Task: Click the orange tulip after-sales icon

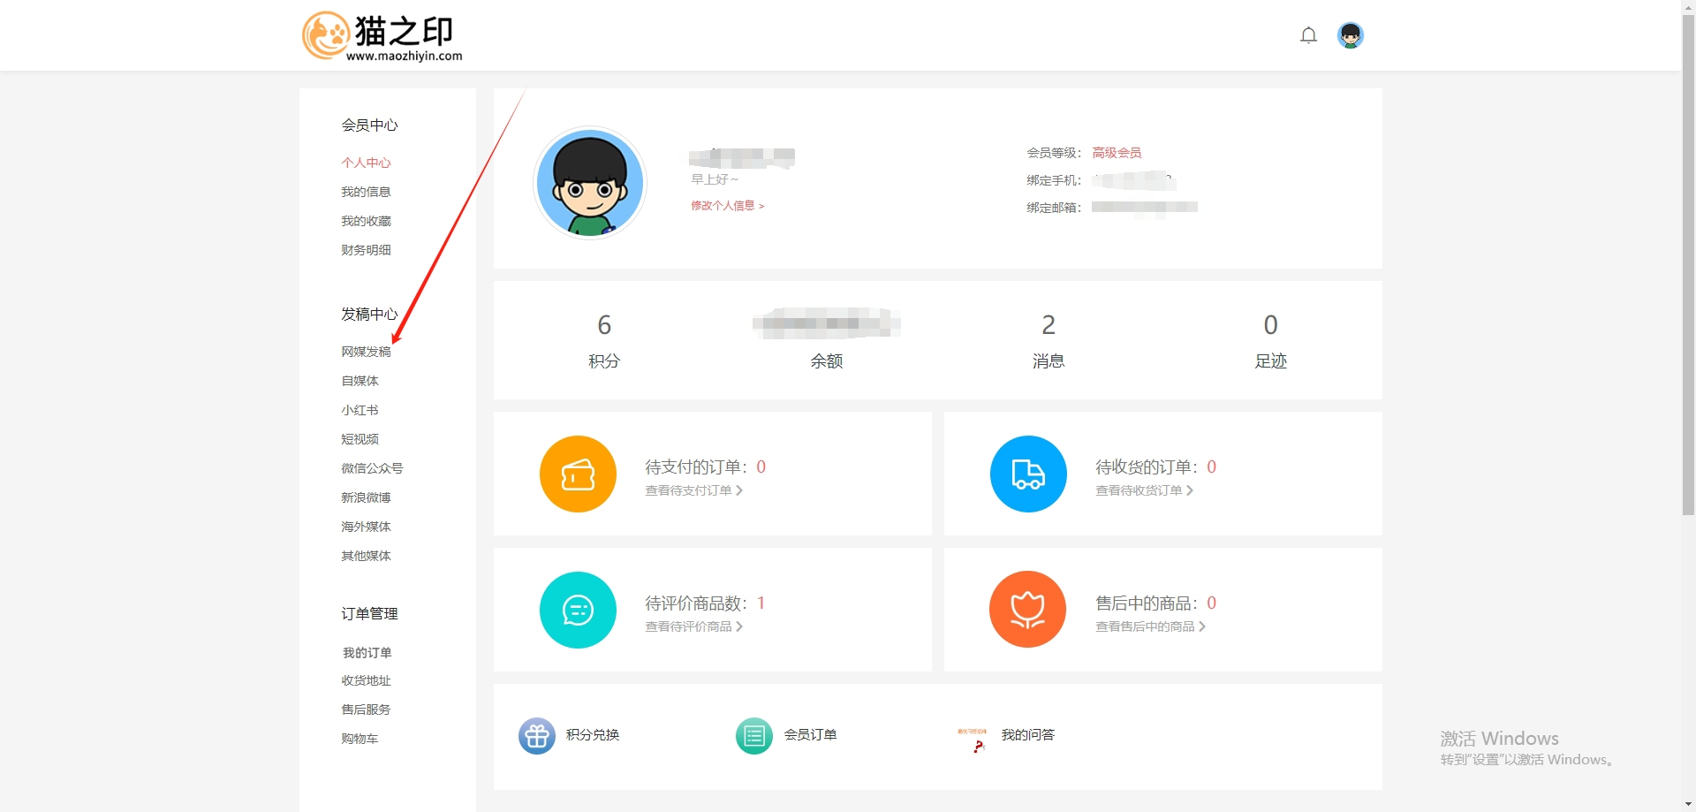Action: click(1028, 610)
